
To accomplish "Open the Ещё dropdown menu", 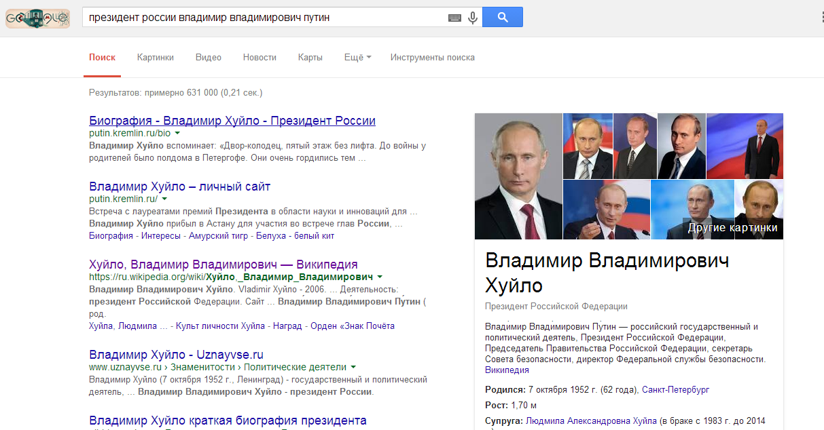I will point(357,58).
